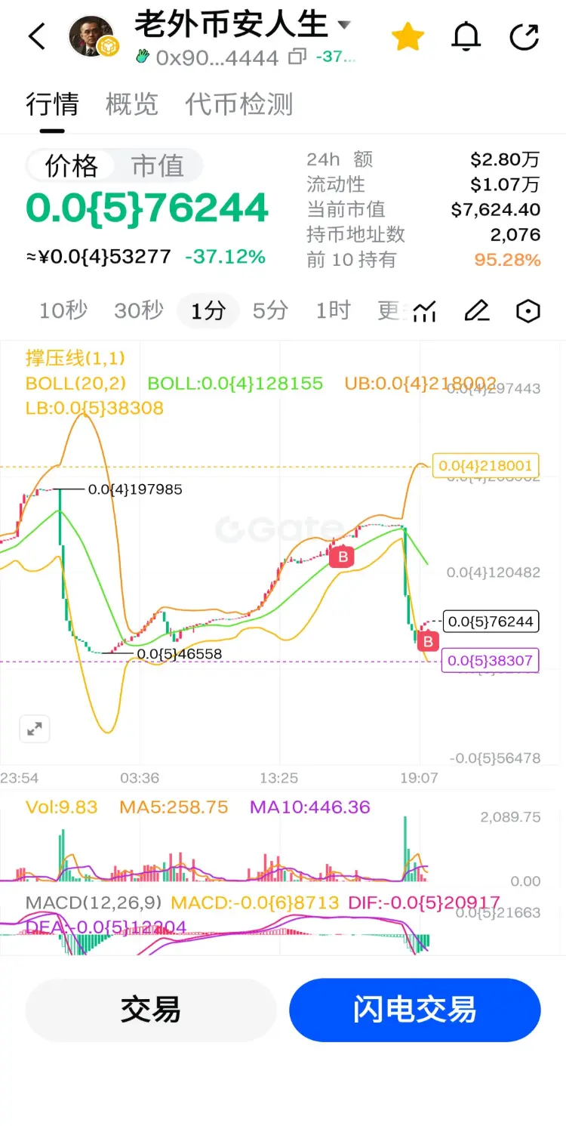
Task: Switch to the 行情 tab
Action: [52, 104]
